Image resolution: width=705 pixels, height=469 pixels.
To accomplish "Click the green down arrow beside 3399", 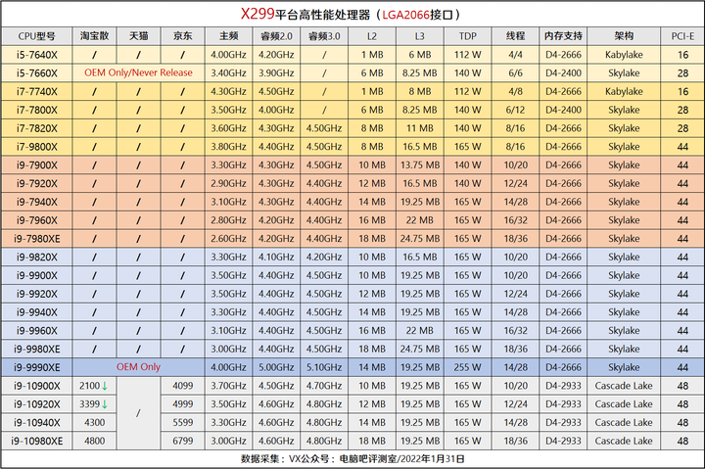I will (x=105, y=404).
